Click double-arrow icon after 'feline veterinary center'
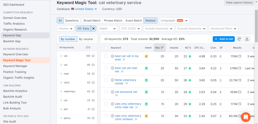The height and width of the screenshot is (124, 258). point(126,83)
